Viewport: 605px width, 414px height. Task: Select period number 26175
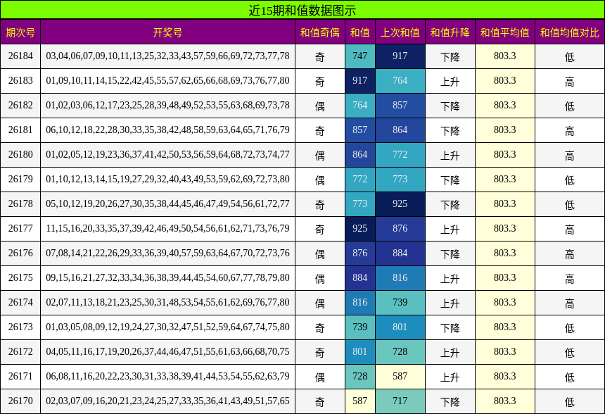[x=20, y=278]
